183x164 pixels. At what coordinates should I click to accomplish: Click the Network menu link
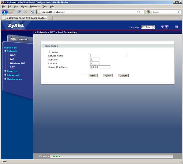click(x=12, y=51)
